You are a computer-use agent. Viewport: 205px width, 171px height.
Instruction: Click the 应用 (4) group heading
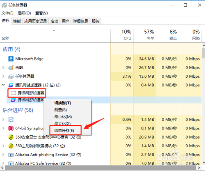[x=11, y=49]
